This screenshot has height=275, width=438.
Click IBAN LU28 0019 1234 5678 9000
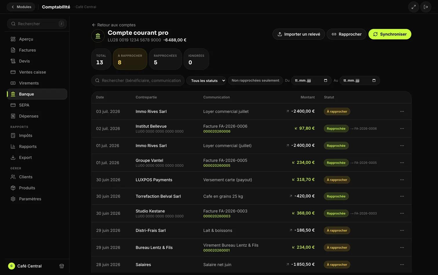tap(134, 40)
